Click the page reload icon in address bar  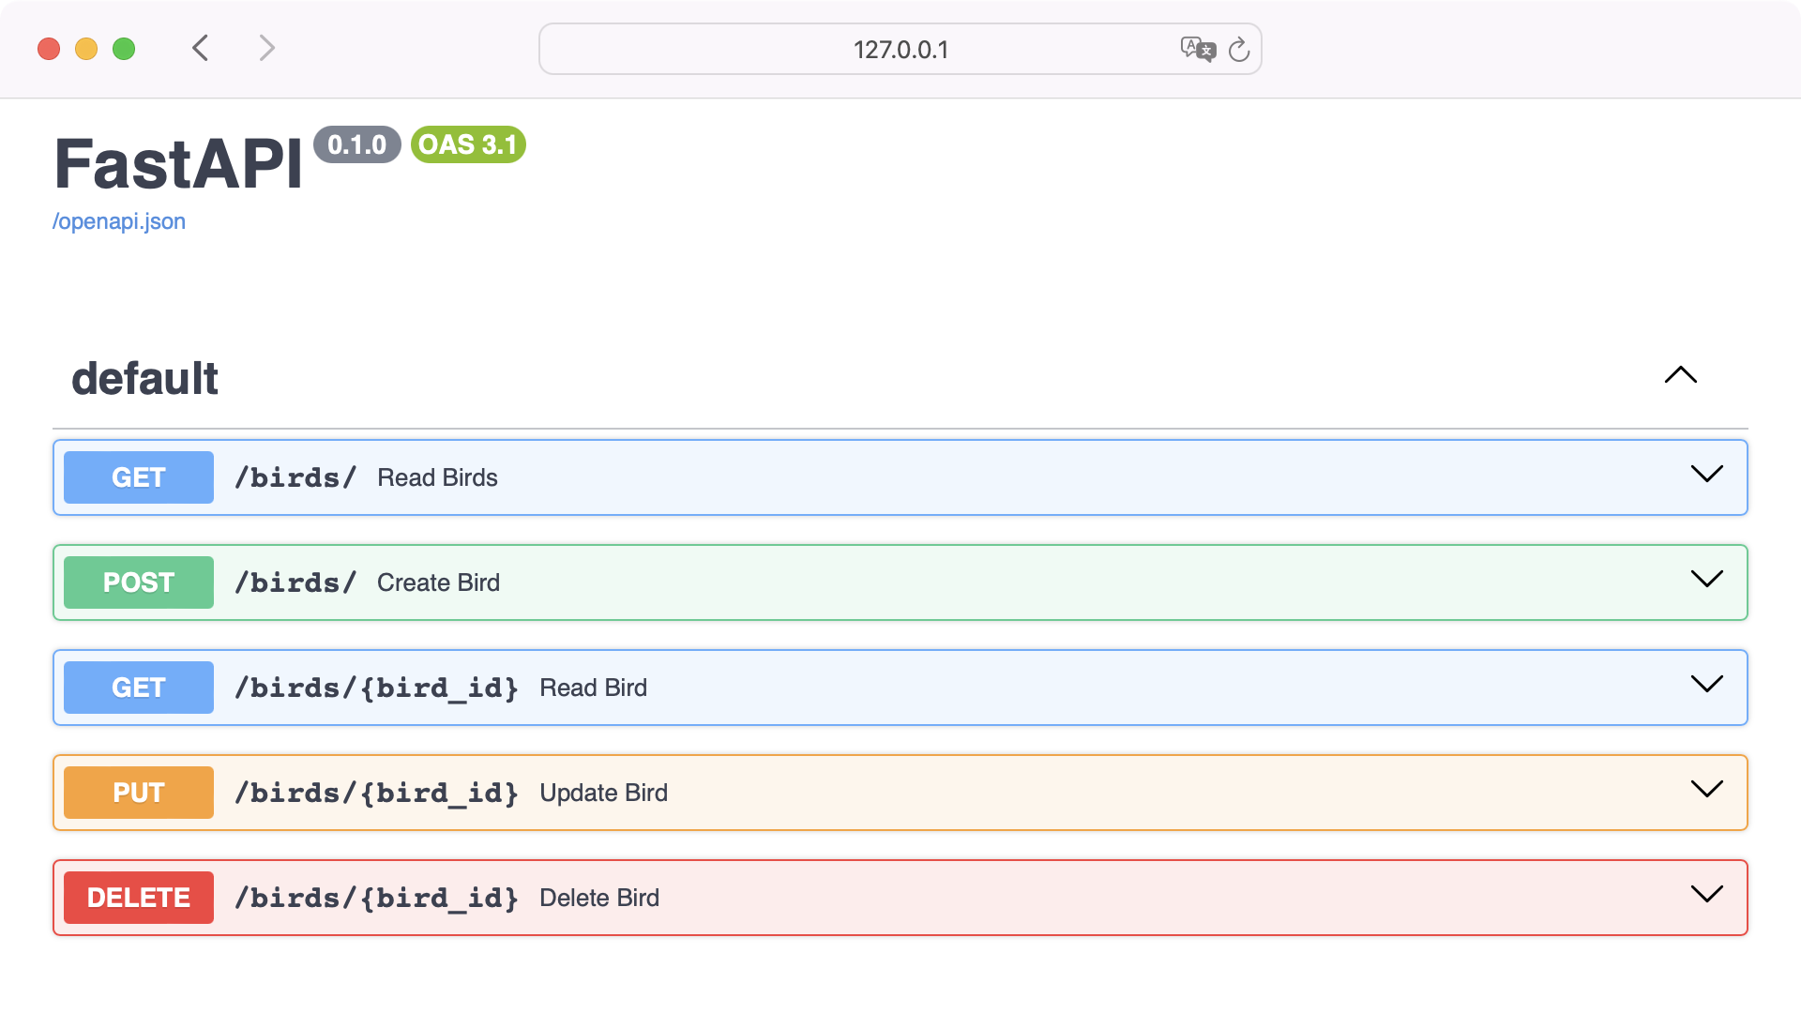[x=1240, y=49]
